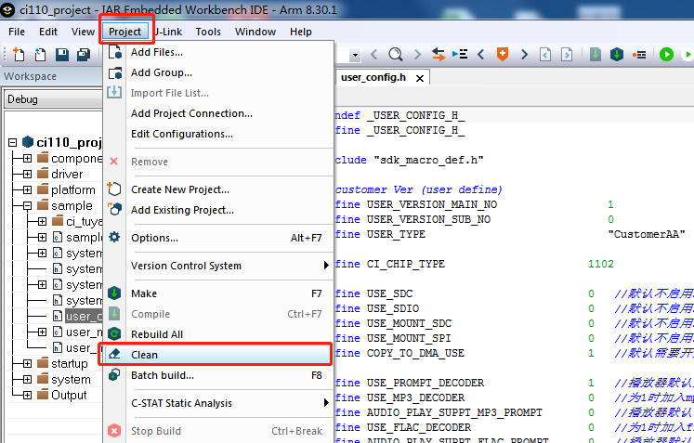Open the Version Control System submenu
The image size is (694, 443).
tap(217, 266)
